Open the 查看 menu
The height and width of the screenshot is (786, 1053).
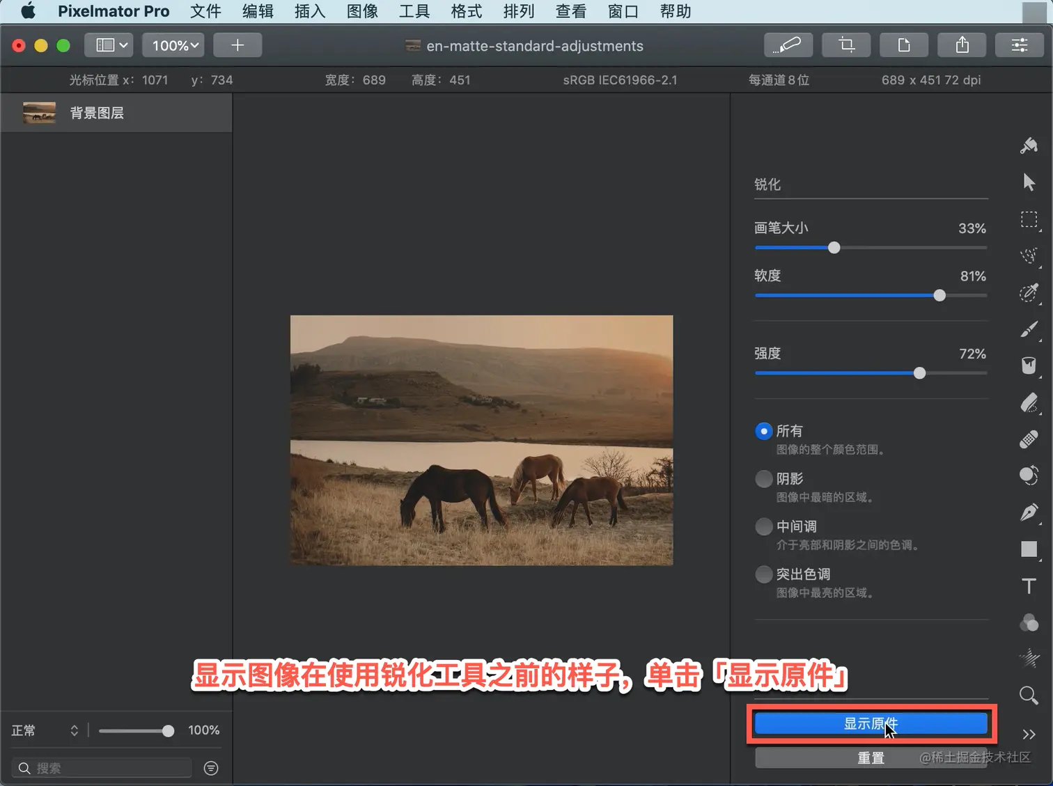[x=571, y=11]
